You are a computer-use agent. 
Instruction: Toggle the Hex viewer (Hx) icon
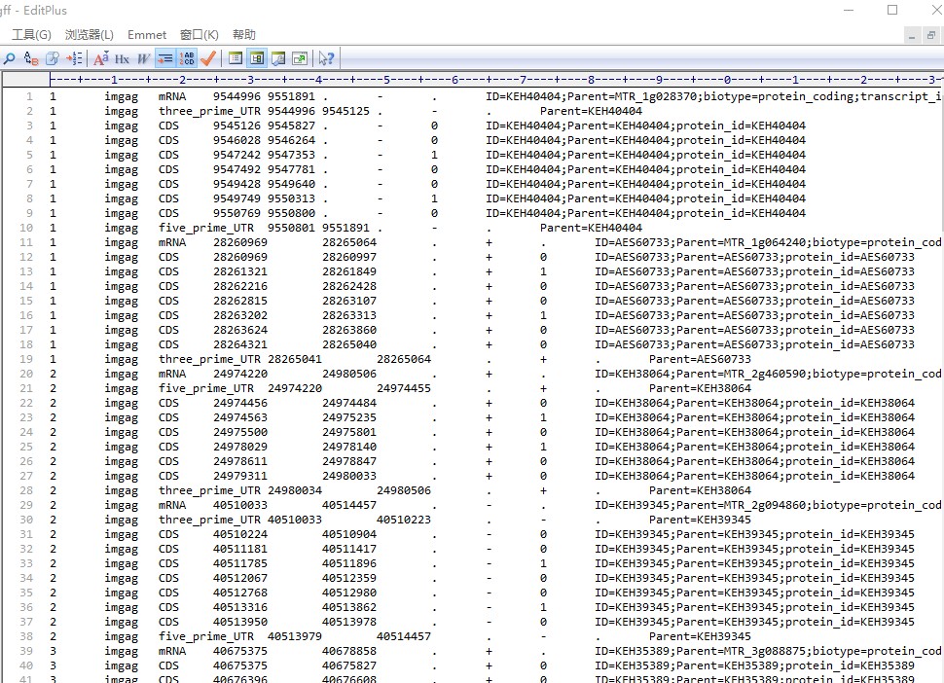tap(123, 58)
